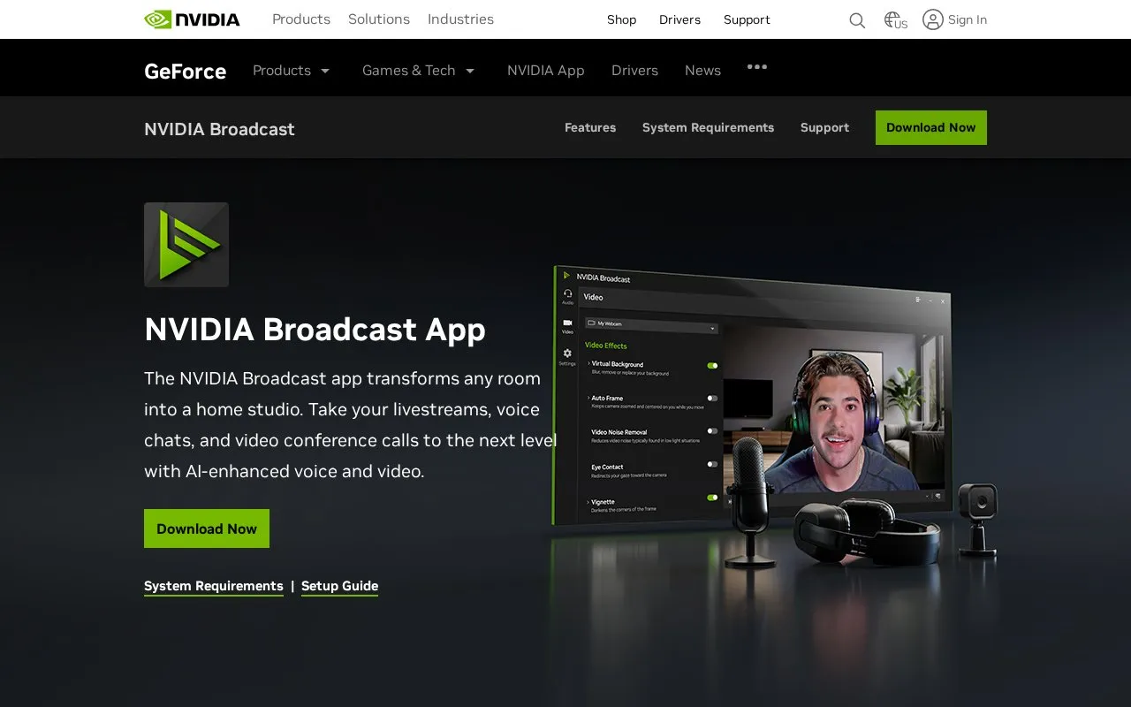Open Support in Broadcast subnav
1131x707 pixels.
click(x=824, y=127)
